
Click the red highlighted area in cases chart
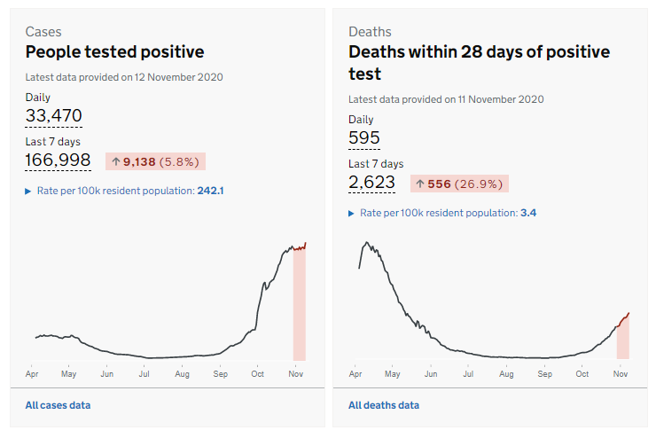[300, 306]
